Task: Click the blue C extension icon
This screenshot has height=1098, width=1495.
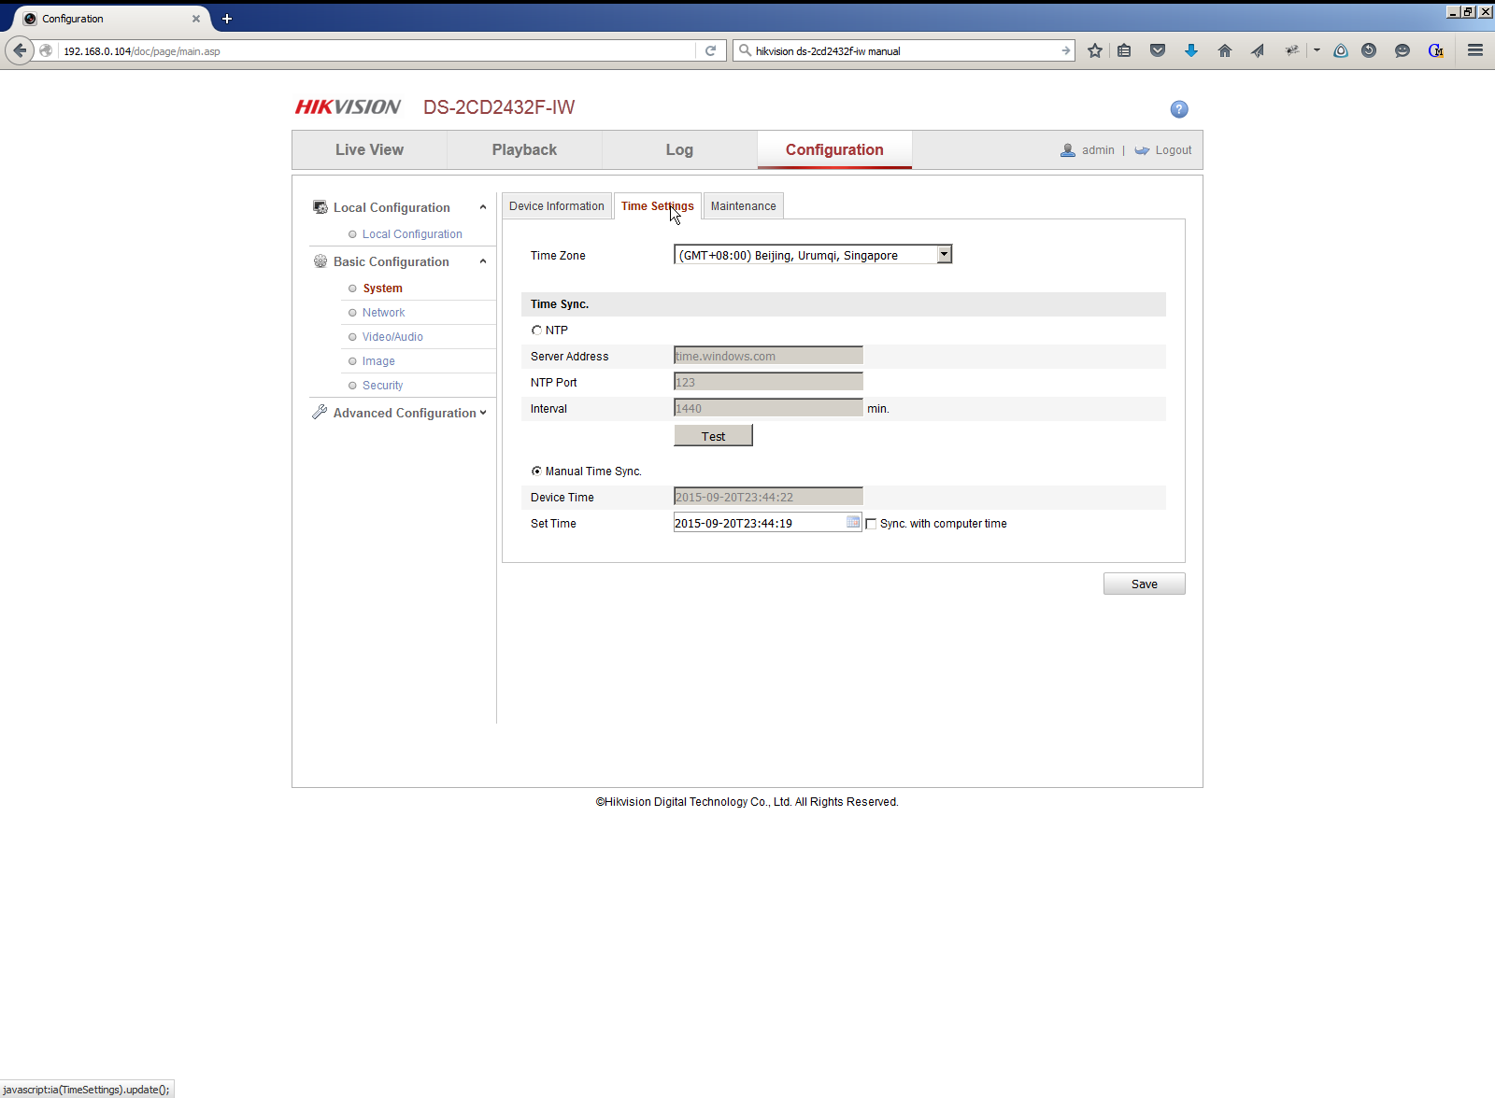Action: 1436,50
